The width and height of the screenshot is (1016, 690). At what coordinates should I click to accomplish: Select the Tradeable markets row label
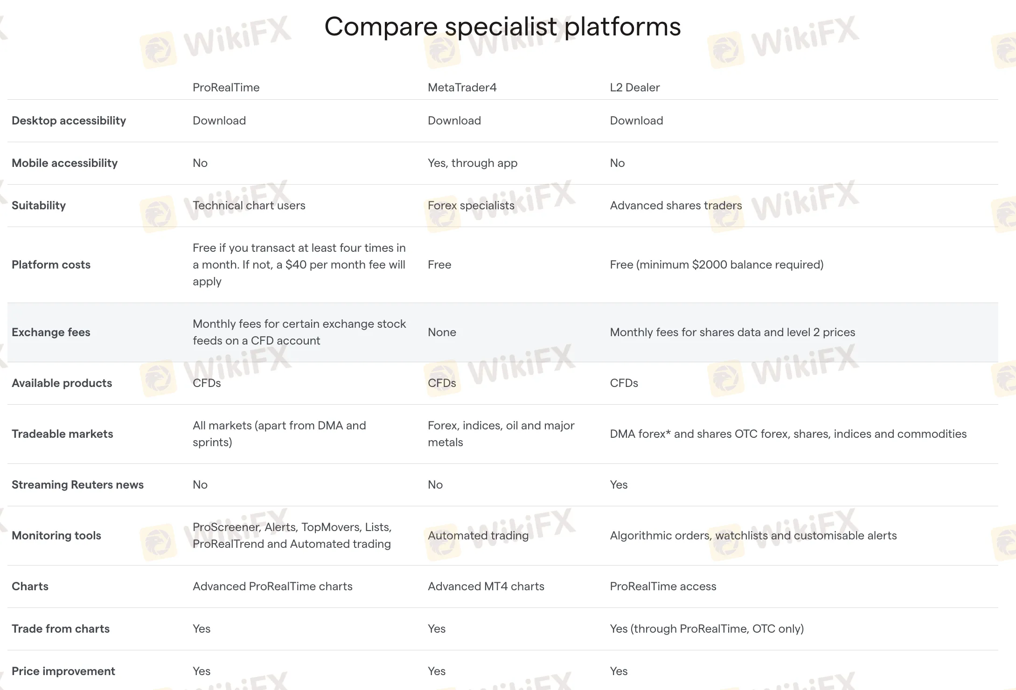click(62, 434)
